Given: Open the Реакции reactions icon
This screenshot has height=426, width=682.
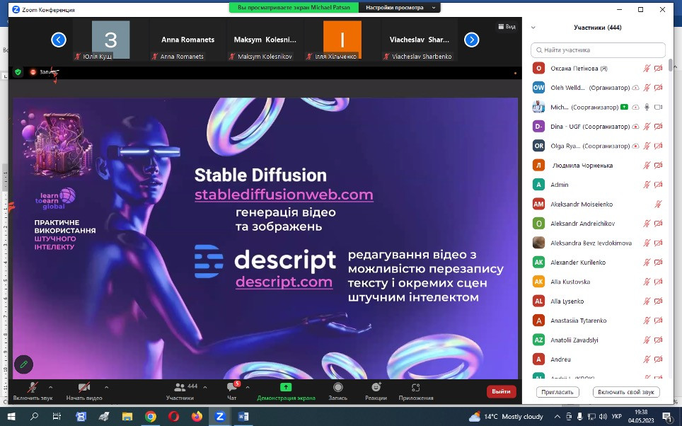Looking at the screenshot, I should (376, 387).
